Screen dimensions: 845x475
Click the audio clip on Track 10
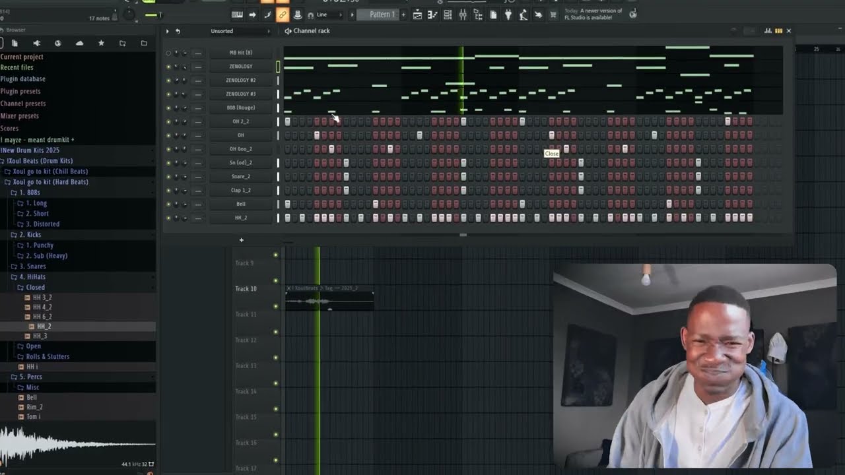(x=329, y=298)
